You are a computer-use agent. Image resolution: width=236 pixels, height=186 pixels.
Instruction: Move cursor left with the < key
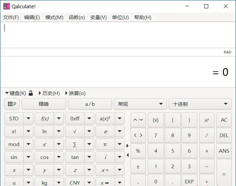[x=135, y=135]
